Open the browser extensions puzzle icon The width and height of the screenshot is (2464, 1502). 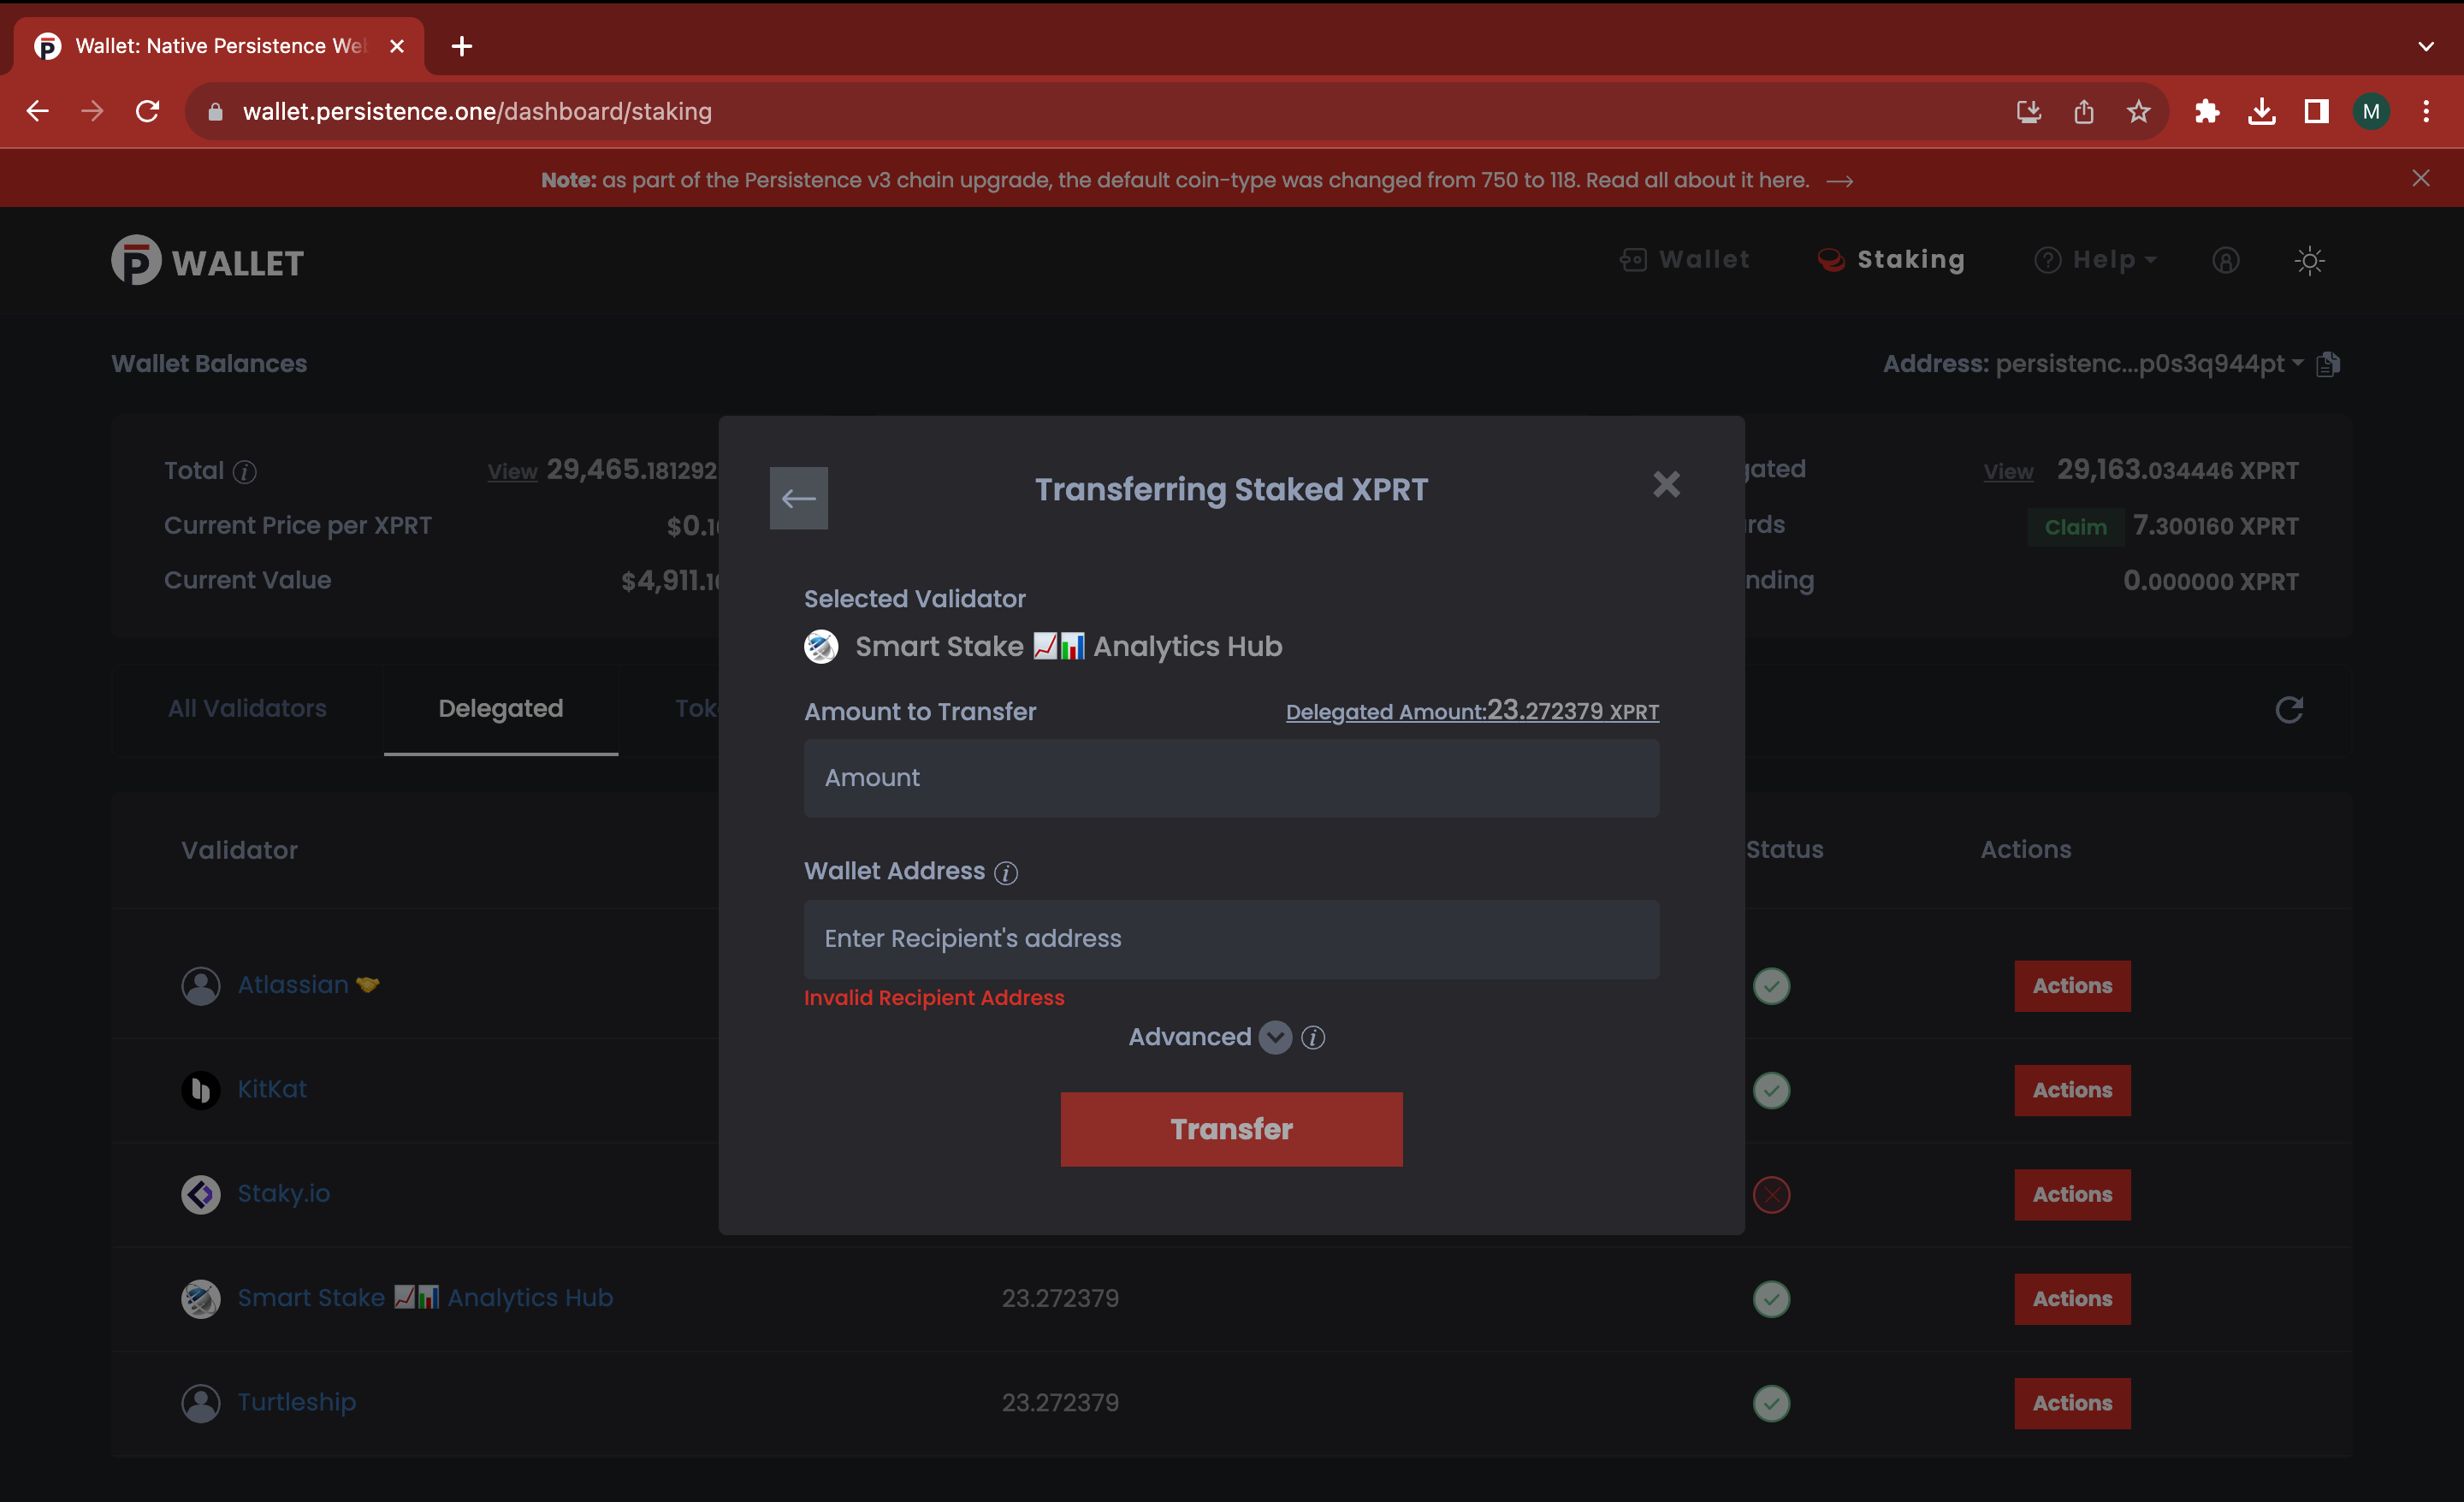click(x=2207, y=111)
